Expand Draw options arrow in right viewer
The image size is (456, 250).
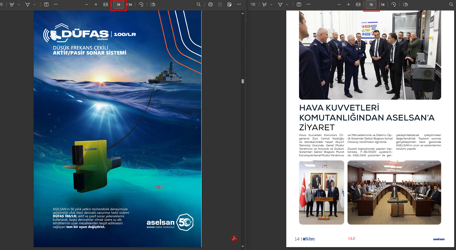(287, 4)
